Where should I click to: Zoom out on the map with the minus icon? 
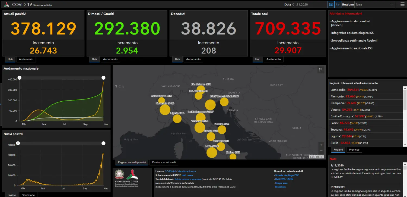point(321,151)
